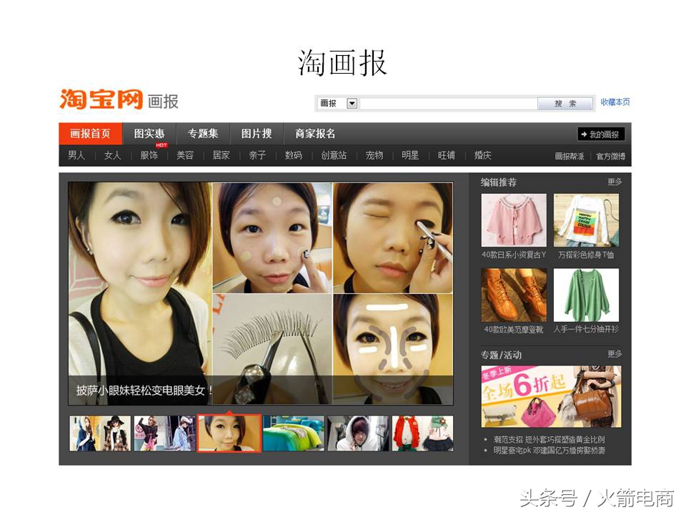Select the 创意站 category
This screenshot has width=686, height=515.
click(334, 155)
